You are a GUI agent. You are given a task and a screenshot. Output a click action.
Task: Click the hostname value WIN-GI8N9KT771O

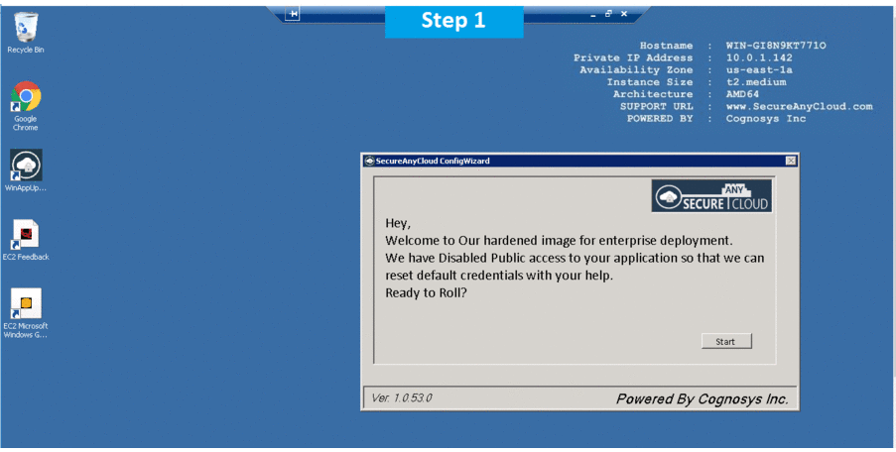776,46
